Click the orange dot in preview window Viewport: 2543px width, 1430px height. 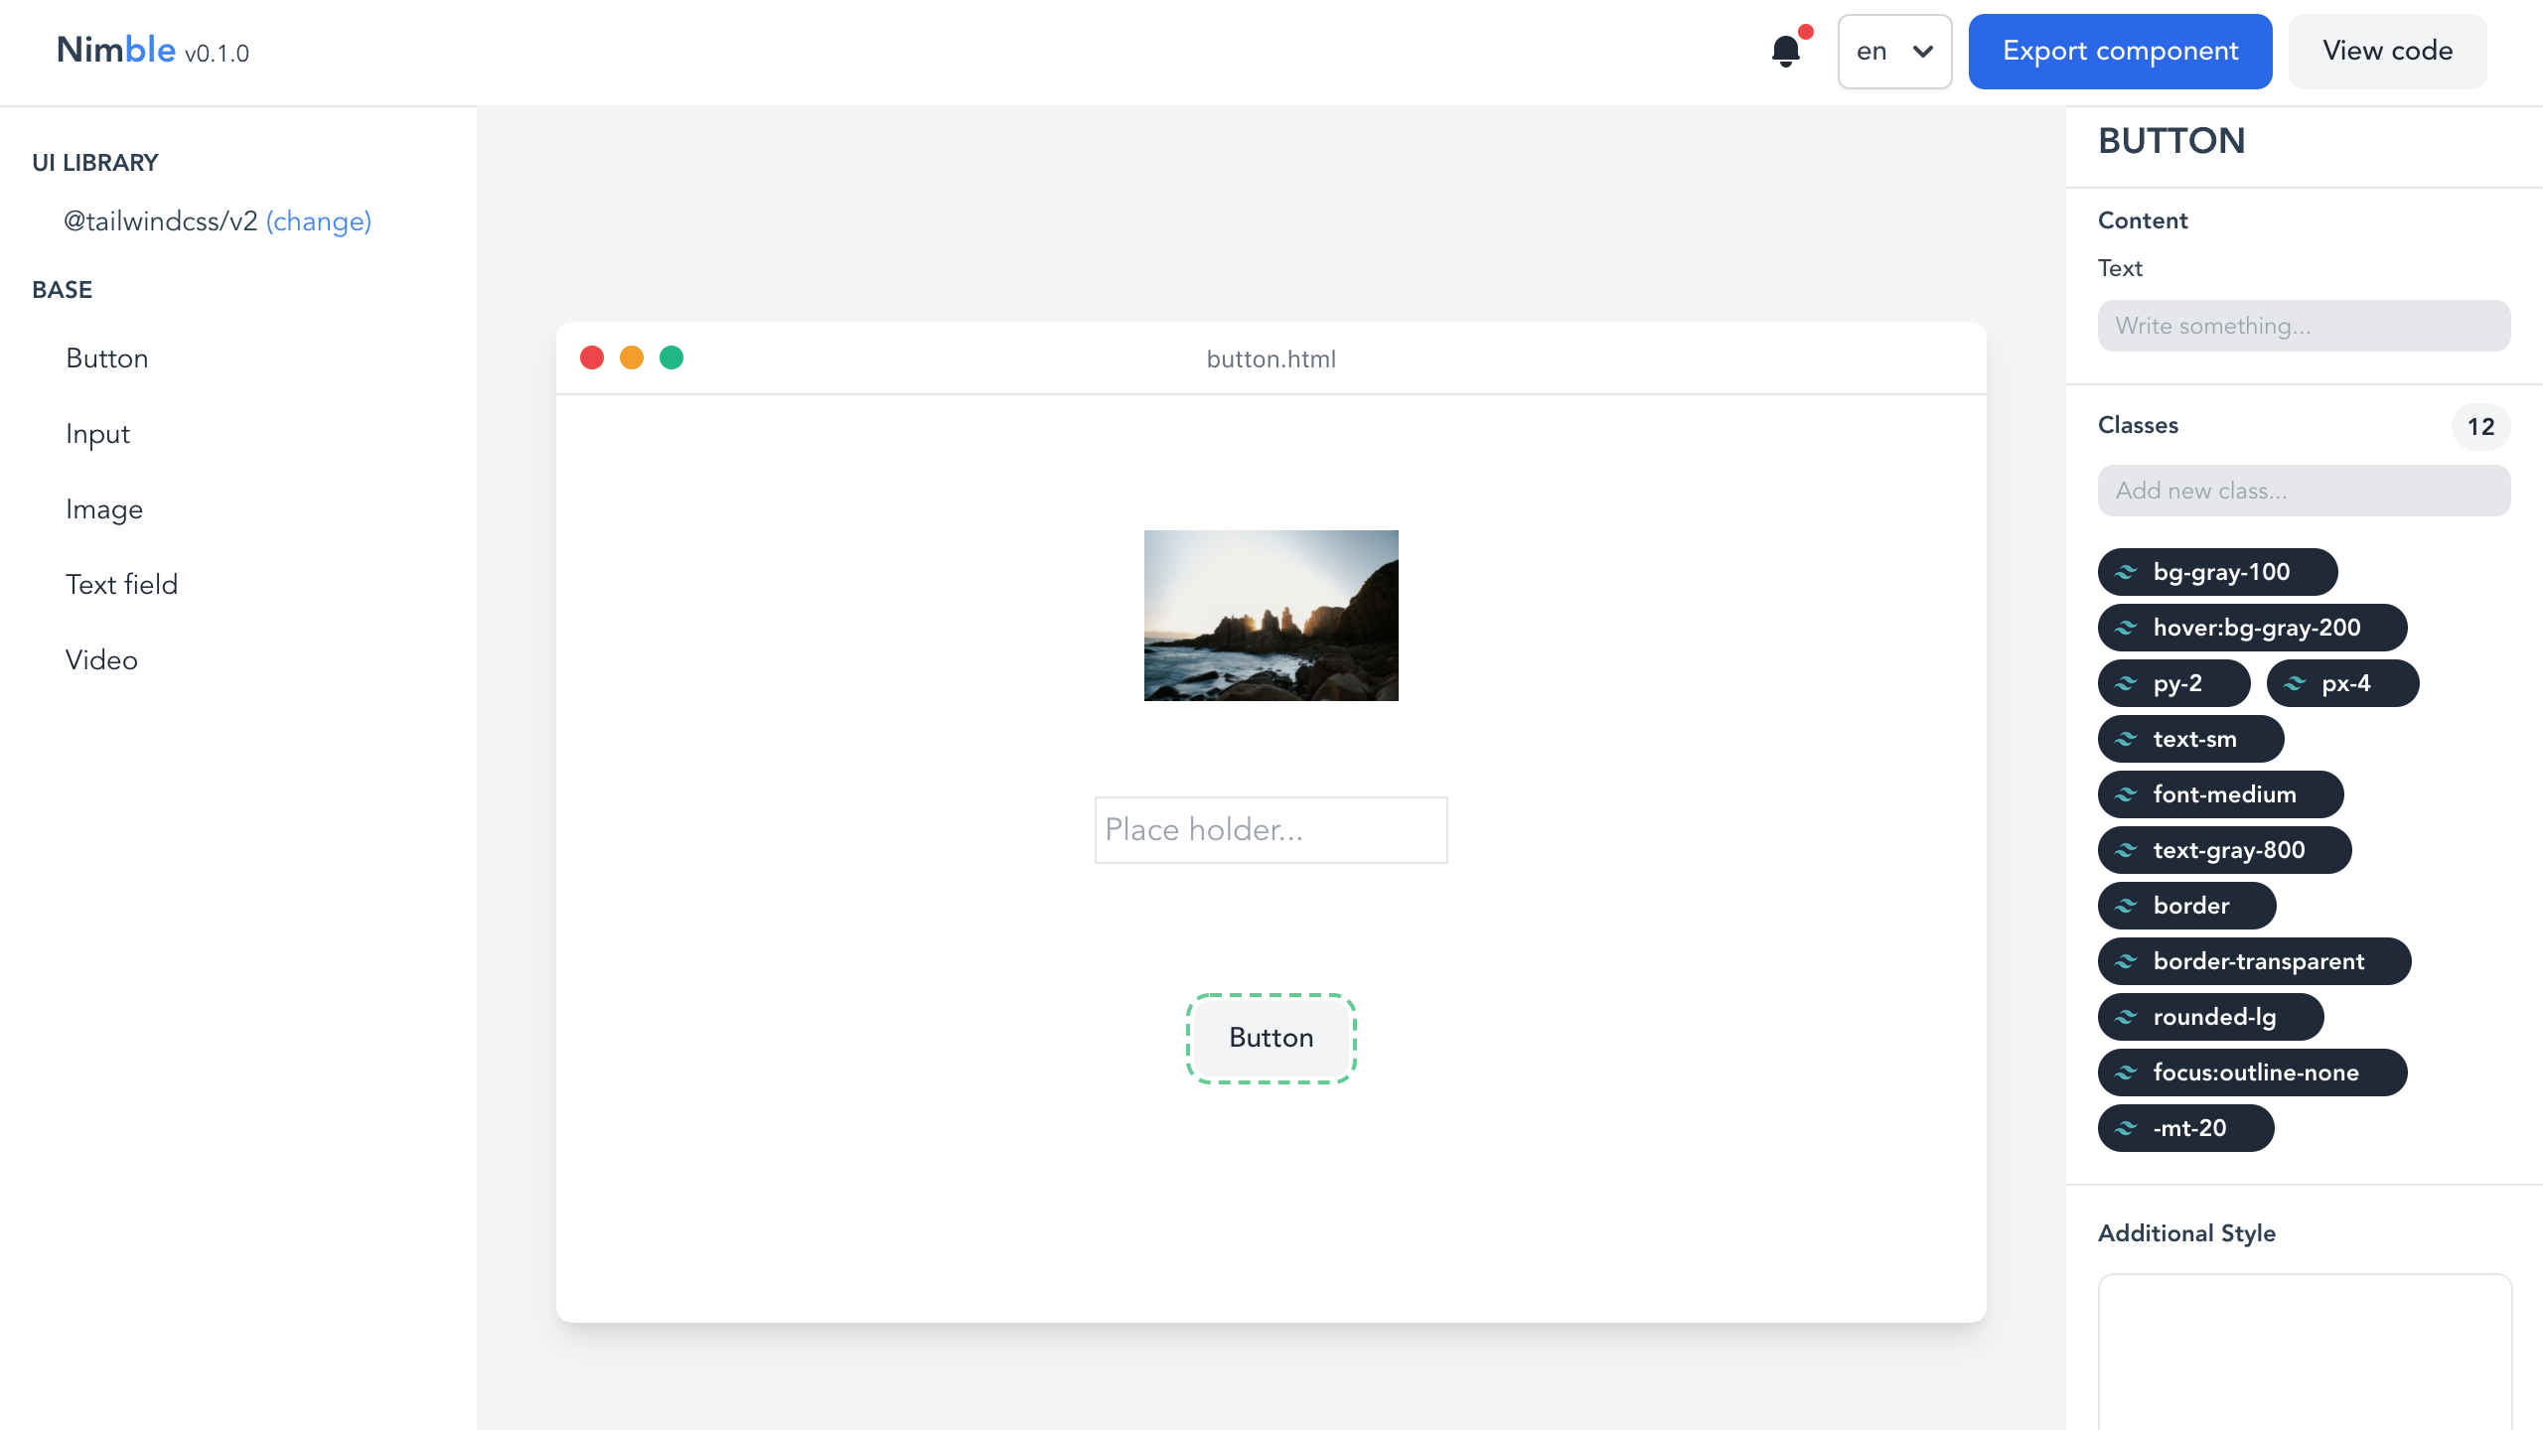coord(632,357)
